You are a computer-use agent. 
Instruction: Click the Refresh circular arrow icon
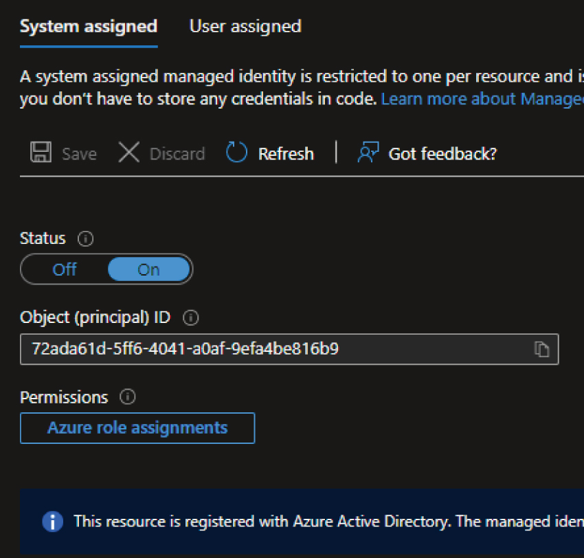[236, 153]
